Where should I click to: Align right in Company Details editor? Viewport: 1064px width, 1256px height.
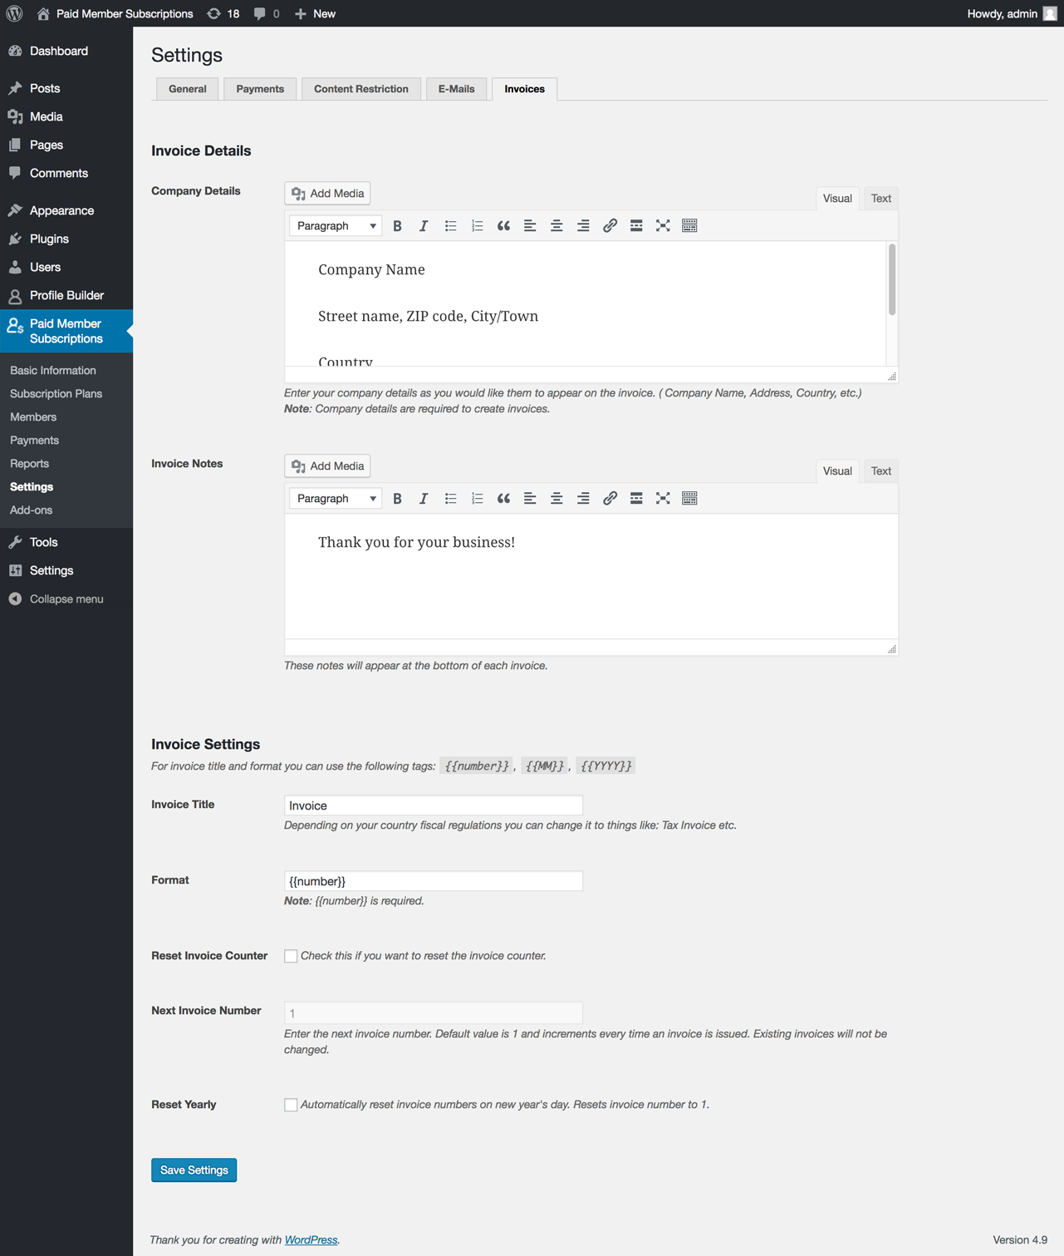click(x=583, y=226)
